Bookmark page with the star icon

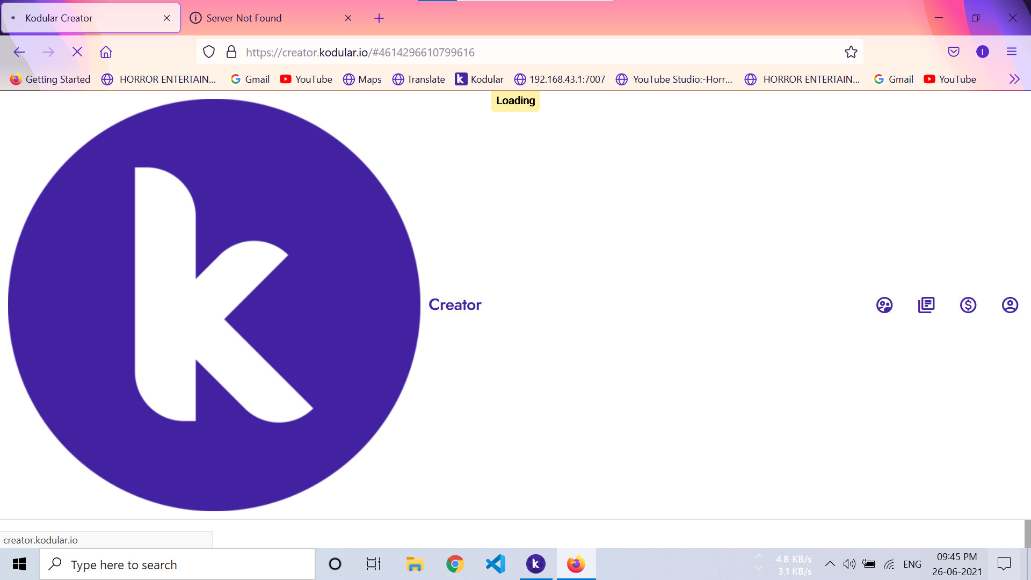[851, 52]
